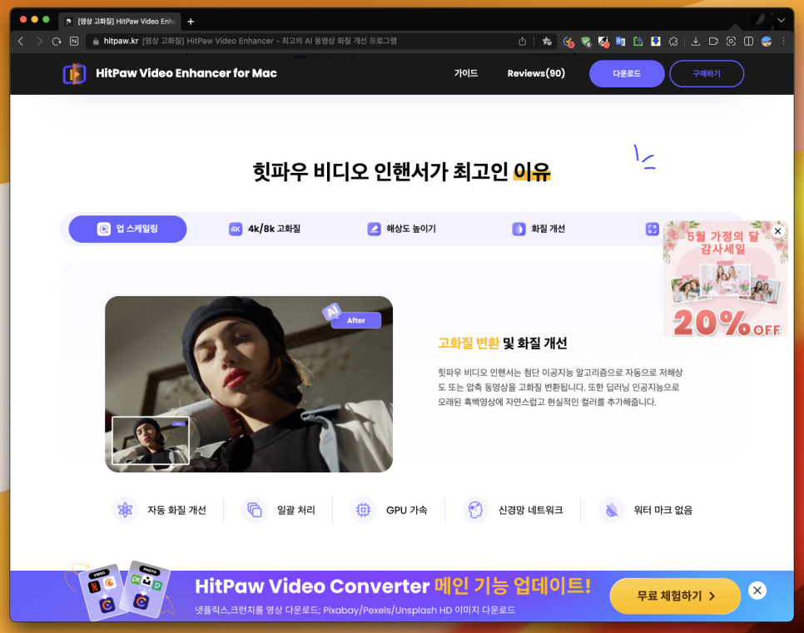Image resolution: width=804 pixels, height=633 pixels.
Task: Open the green plus-frame extension
Action: coord(638,41)
